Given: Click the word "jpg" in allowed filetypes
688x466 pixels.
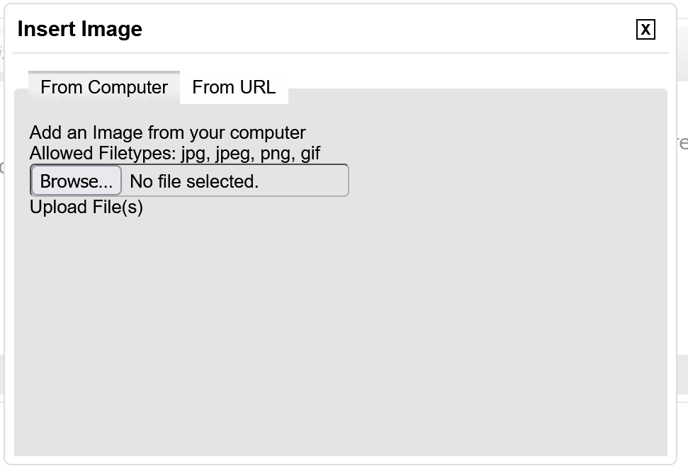Looking at the screenshot, I should pyautogui.click(x=193, y=154).
